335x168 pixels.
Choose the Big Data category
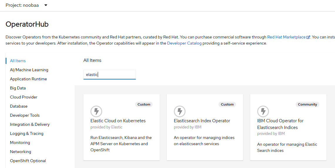18,88
